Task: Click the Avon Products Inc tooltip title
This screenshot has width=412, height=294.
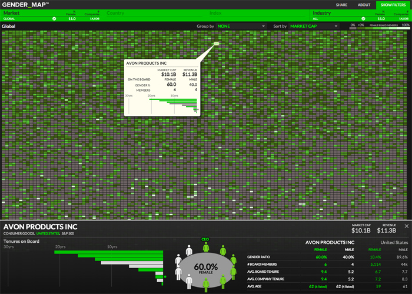Action: point(147,64)
